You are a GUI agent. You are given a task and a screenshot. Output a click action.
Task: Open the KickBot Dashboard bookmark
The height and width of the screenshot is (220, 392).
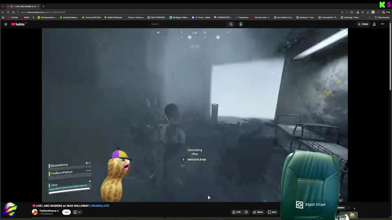113,17
